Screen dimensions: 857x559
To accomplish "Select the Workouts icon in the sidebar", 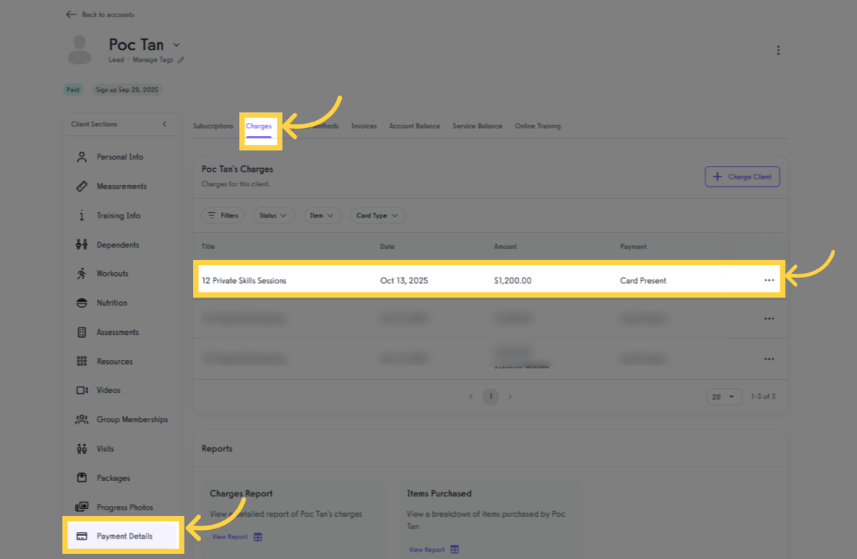I will click(82, 273).
